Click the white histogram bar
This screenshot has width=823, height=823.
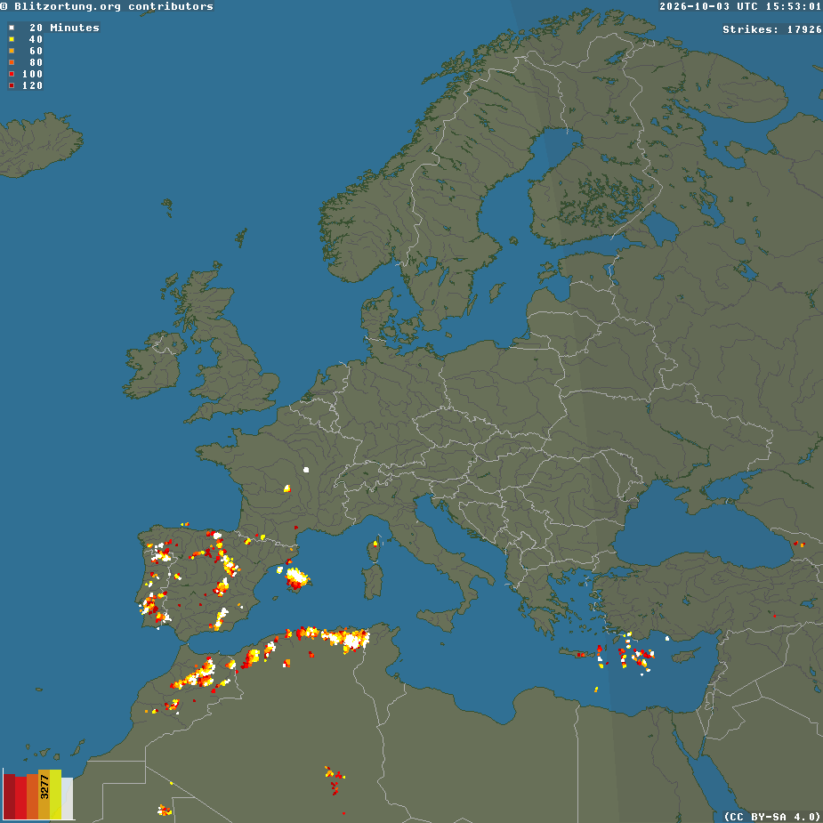68,798
